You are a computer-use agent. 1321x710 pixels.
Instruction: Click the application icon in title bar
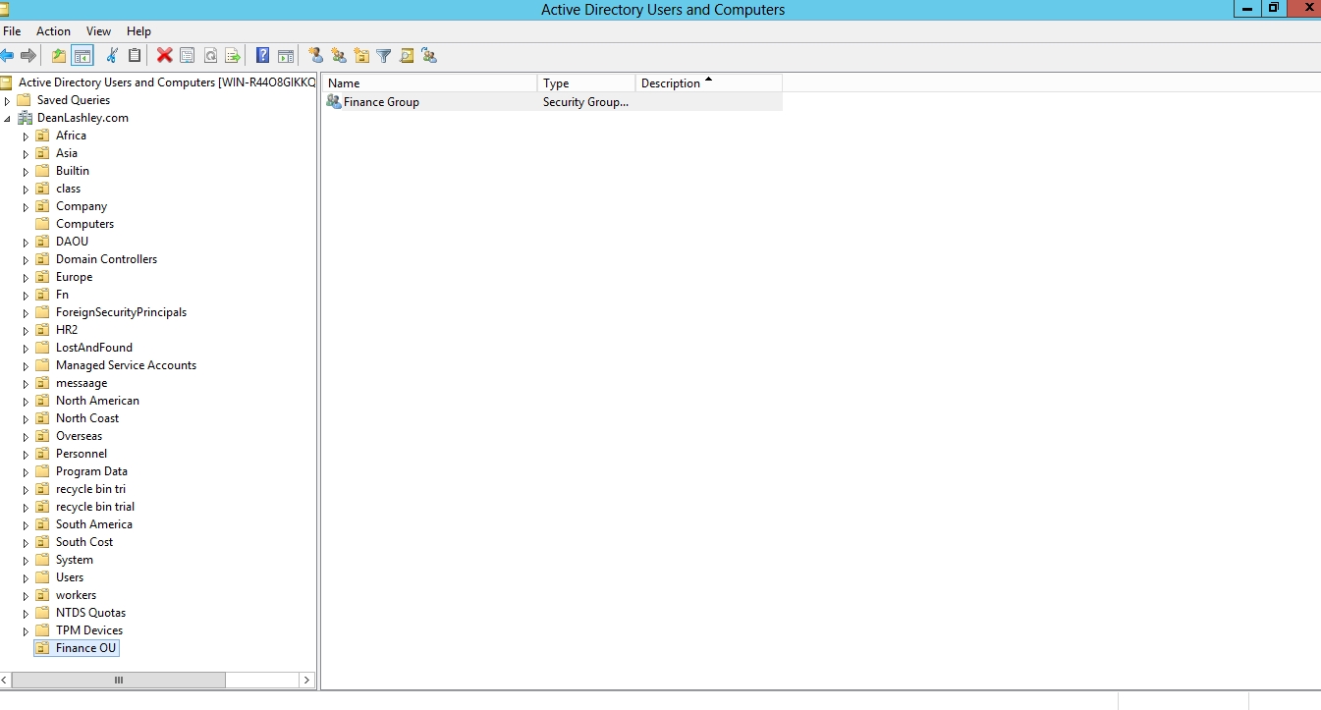pyautogui.click(x=5, y=10)
